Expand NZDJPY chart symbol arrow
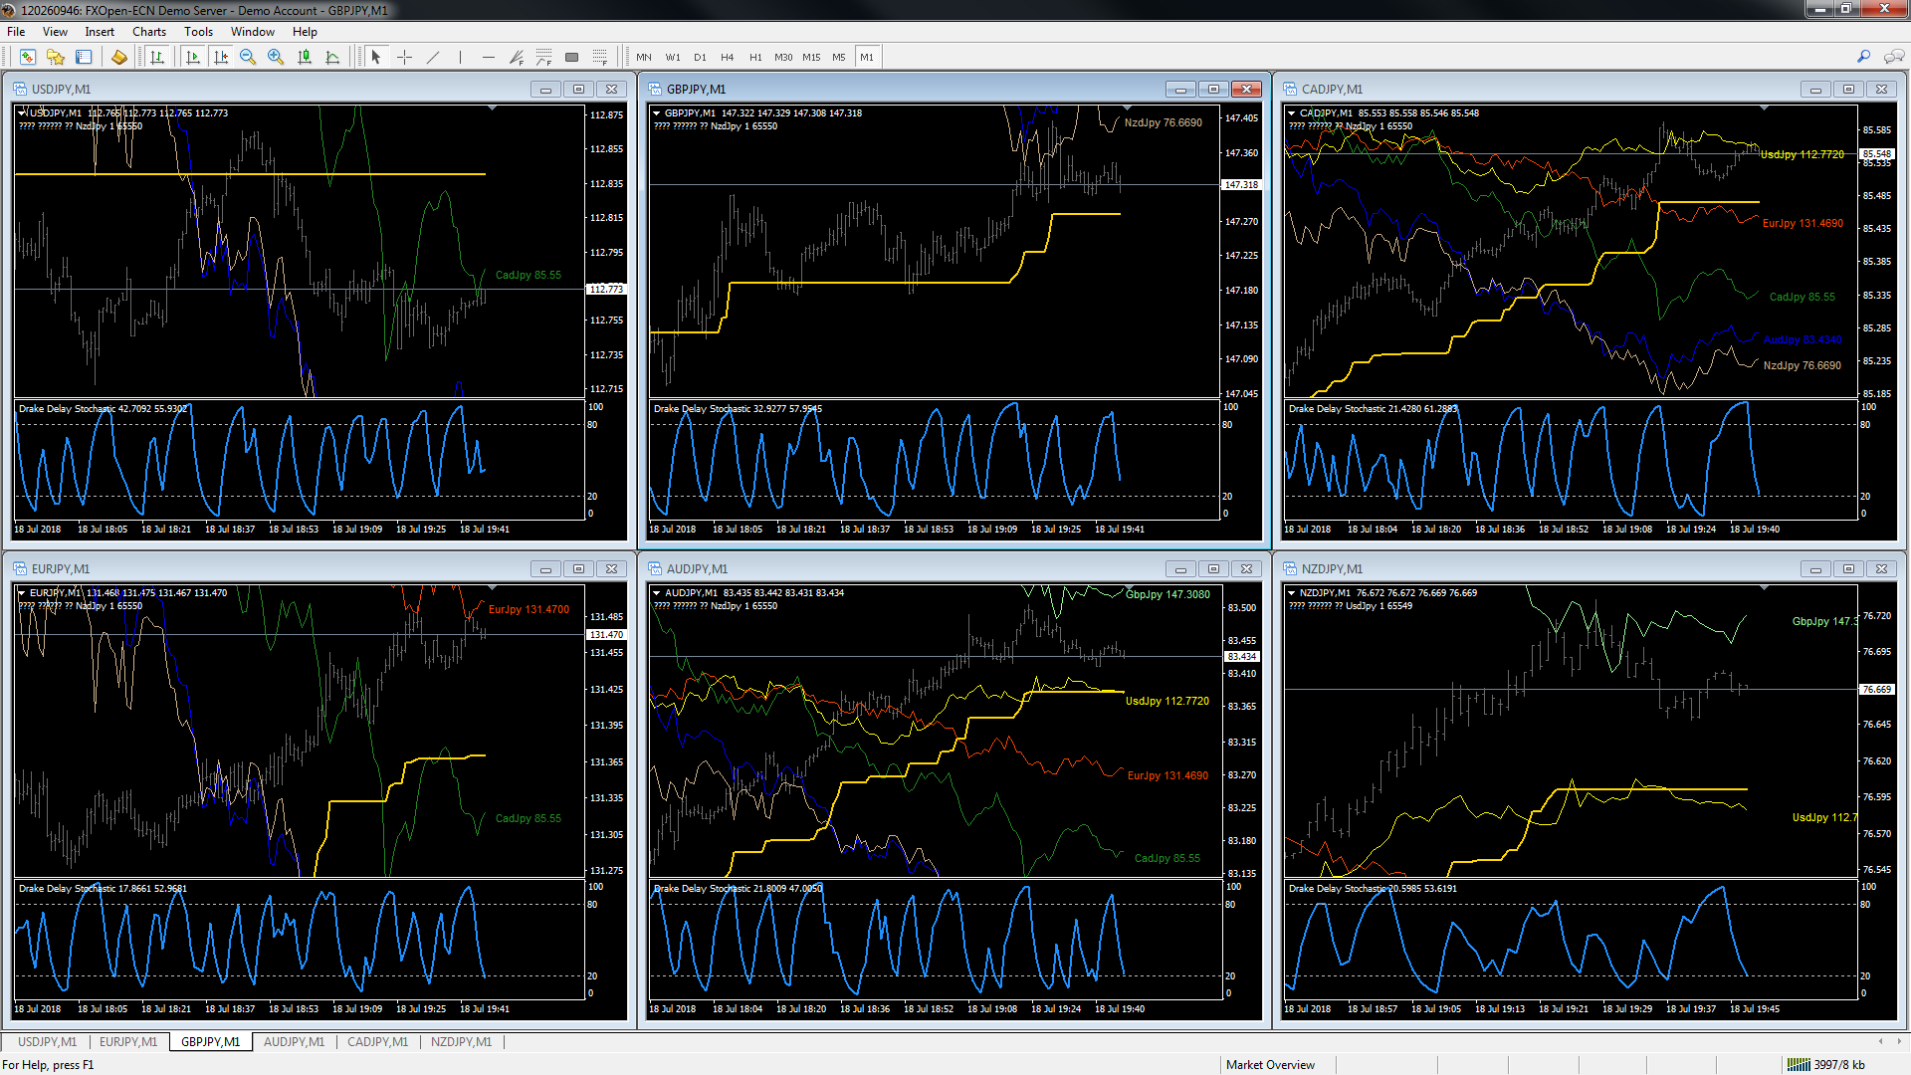Screen dimensions: 1911x1075 point(1292,592)
